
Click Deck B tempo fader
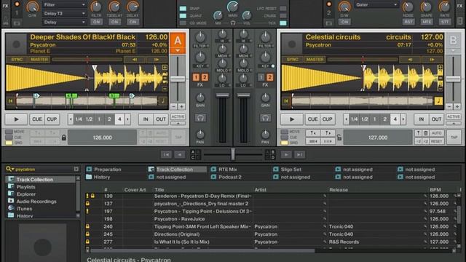[454, 79]
